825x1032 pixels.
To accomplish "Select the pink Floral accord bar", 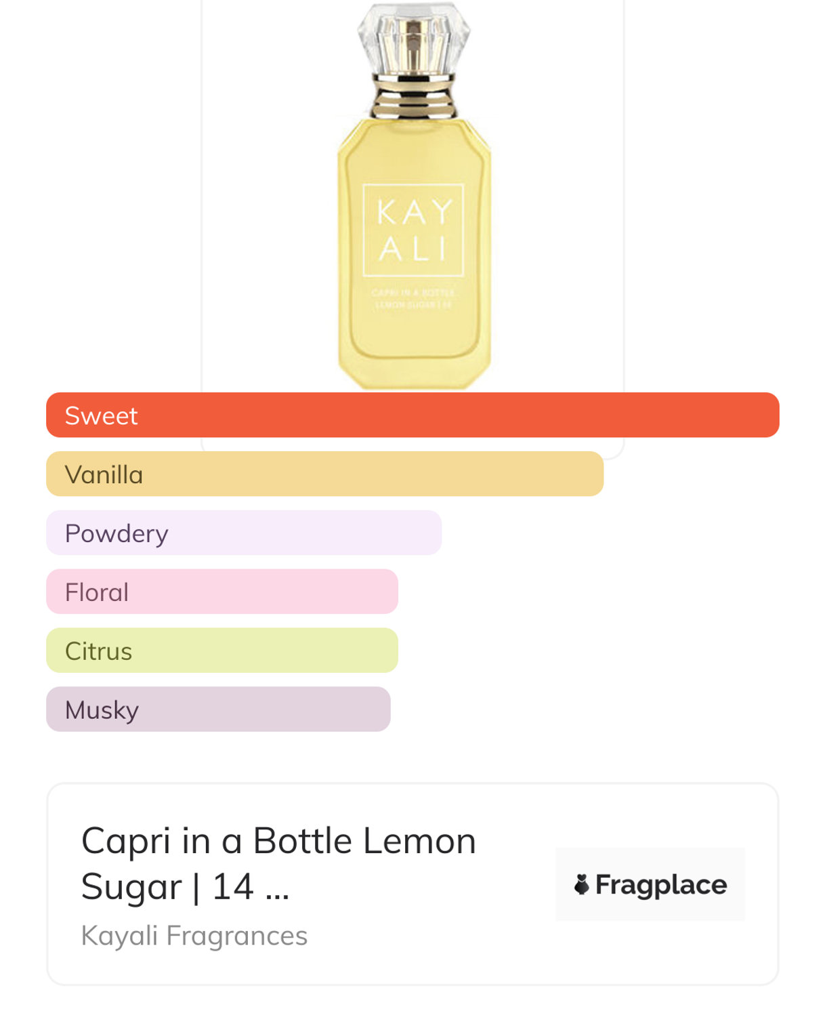I will (222, 592).
